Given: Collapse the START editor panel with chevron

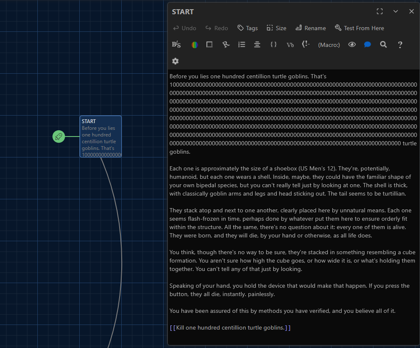Looking at the screenshot, I should pyautogui.click(x=396, y=11).
